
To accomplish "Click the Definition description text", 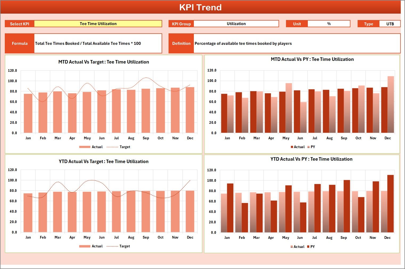I will click(x=243, y=43).
